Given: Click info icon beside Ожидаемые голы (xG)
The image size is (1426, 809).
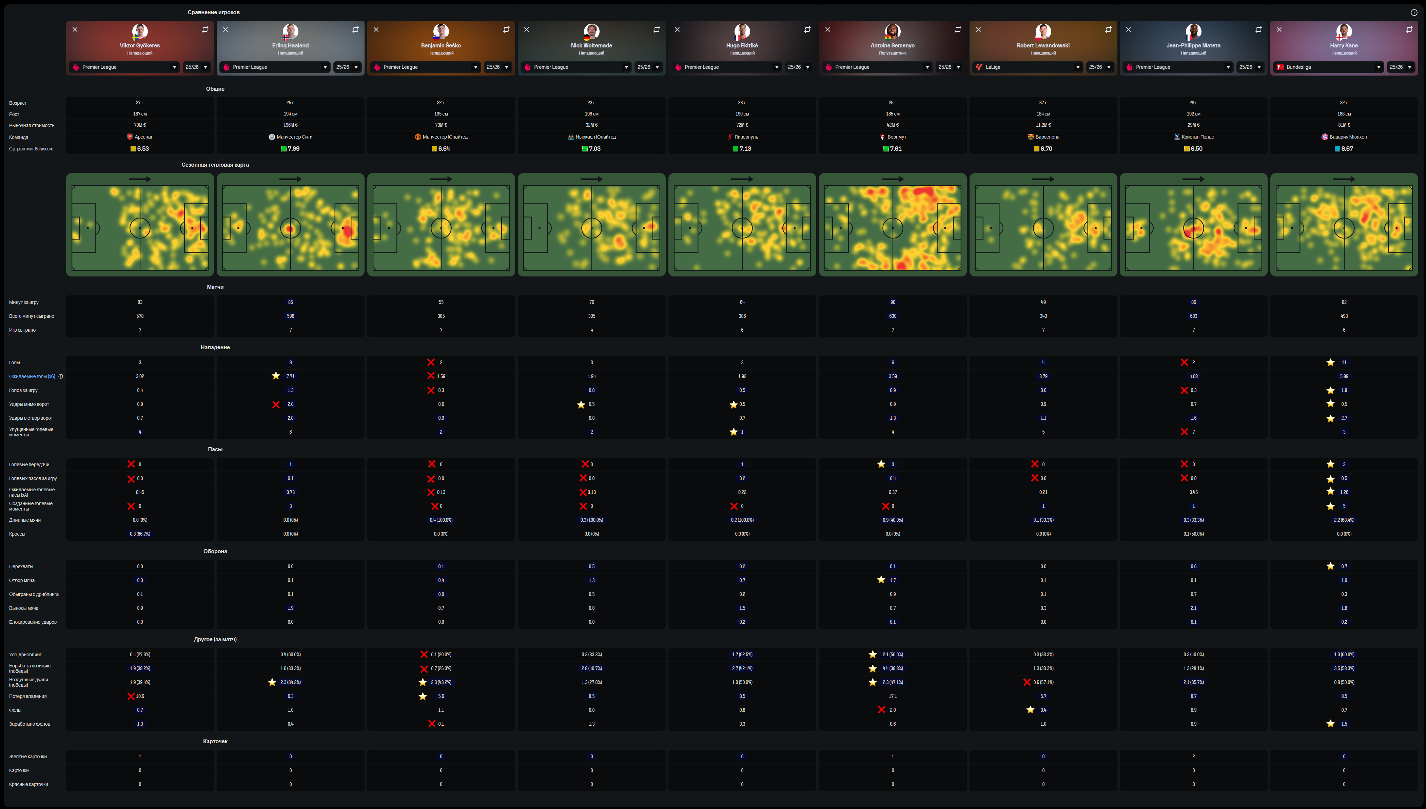Looking at the screenshot, I should [61, 377].
